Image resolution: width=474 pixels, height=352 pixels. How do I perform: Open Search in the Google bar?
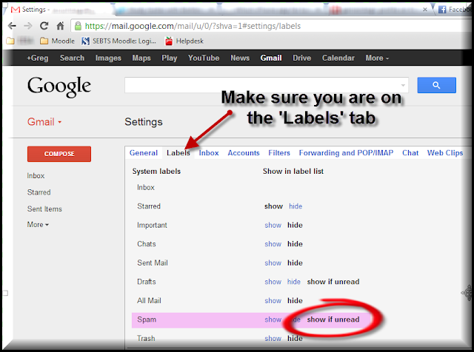click(72, 58)
